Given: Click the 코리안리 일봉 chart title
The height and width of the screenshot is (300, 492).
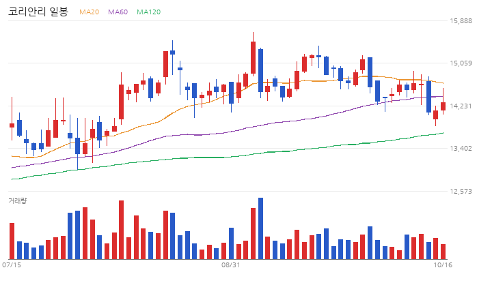Looking at the screenshot, I should 38,12.
